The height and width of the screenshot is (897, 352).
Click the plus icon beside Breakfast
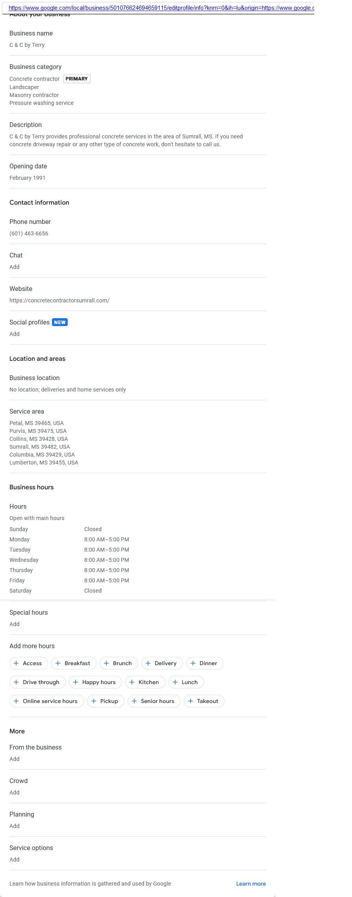[x=58, y=663]
